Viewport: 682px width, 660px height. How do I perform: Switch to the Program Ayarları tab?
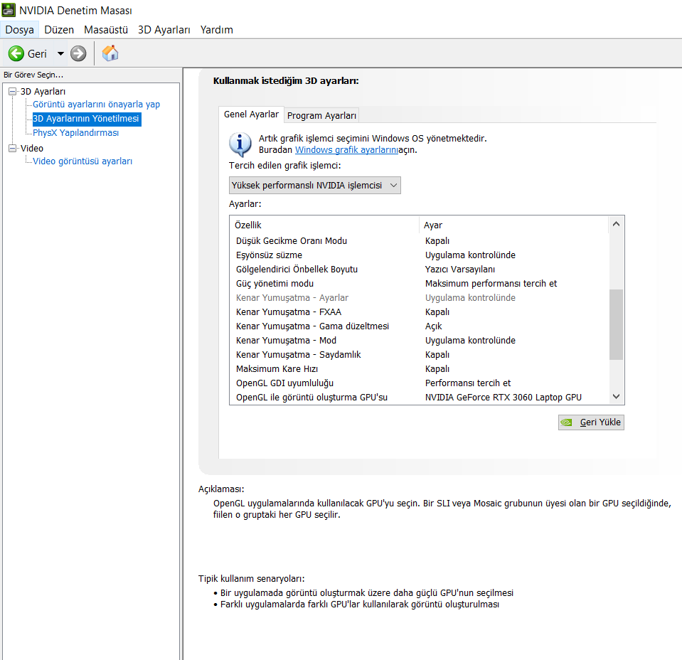click(x=321, y=116)
